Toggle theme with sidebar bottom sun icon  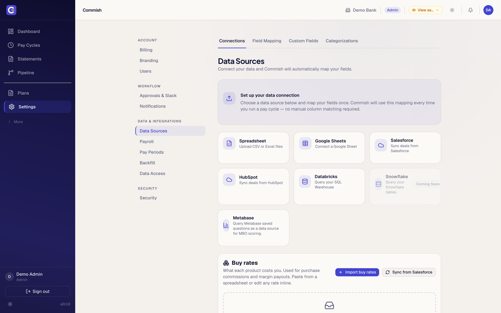(10, 304)
